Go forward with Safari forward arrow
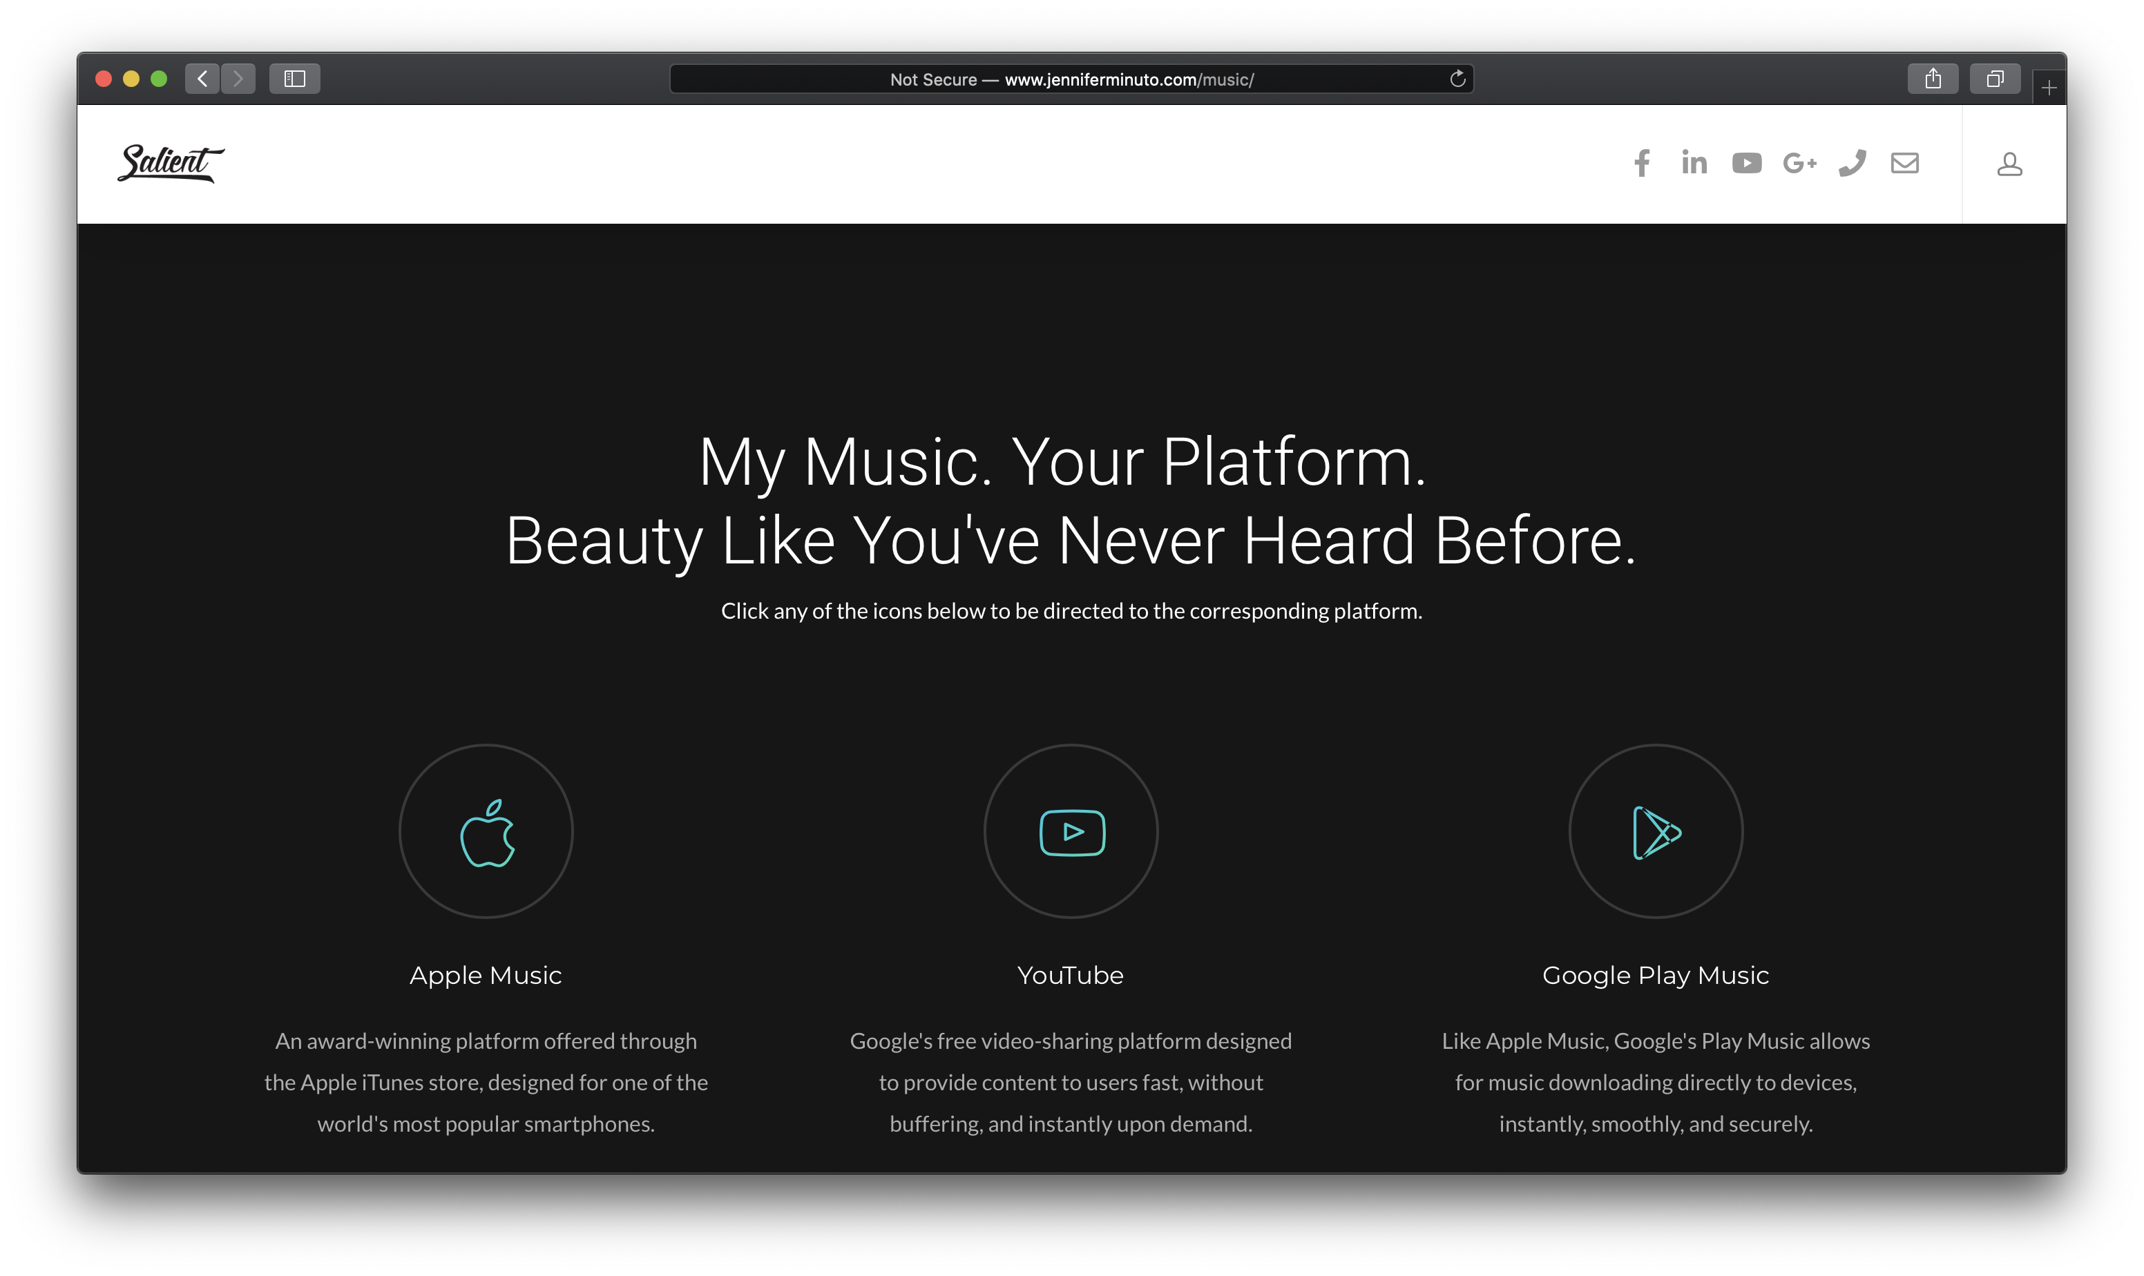This screenshot has width=2144, height=1276. click(238, 79)
